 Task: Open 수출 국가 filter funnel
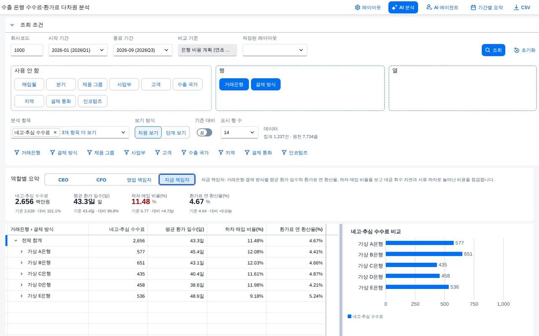tap(195, 153)
